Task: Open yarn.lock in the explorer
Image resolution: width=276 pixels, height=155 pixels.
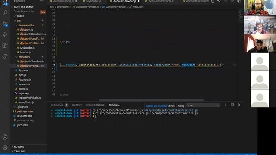Action: [22, 125]
